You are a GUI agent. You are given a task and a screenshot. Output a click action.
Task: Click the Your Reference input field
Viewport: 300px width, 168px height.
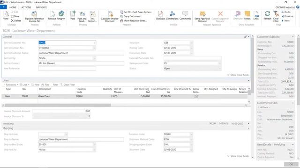tap(67, 69)
